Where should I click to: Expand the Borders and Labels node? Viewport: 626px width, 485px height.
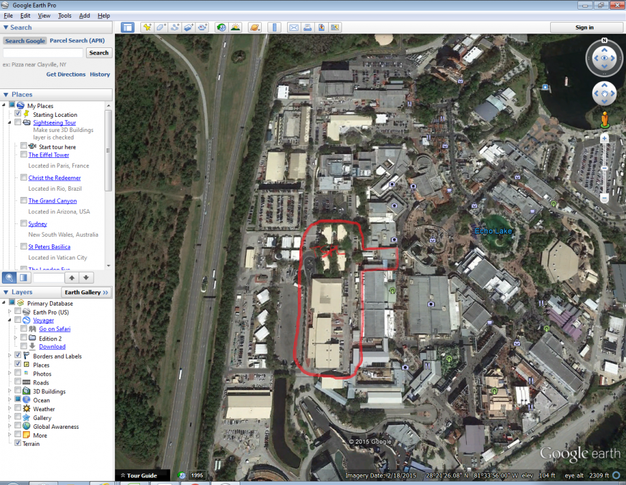(x=9, y=356)
